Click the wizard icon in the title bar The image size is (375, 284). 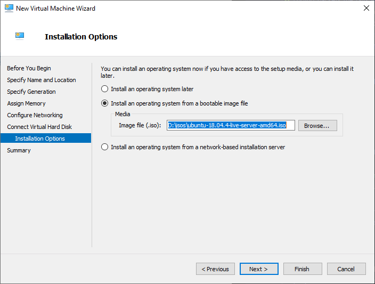click(9, 9)
